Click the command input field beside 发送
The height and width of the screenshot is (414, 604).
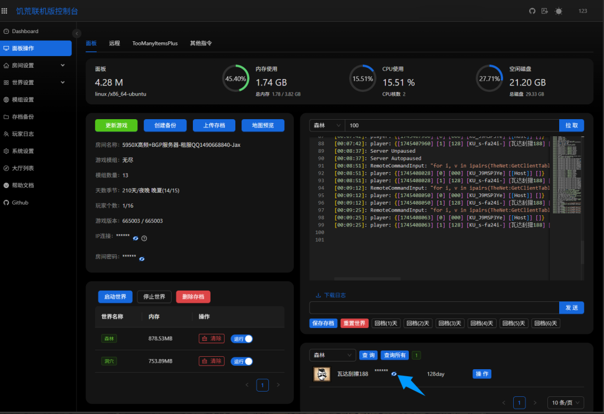coord(434,308)
